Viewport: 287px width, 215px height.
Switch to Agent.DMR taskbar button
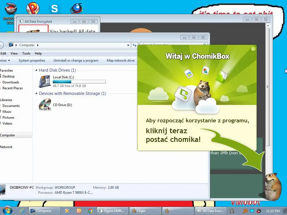113,211
